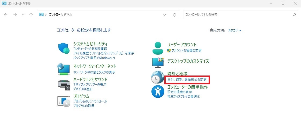Click the search magnifier icon

click(294, 15)
